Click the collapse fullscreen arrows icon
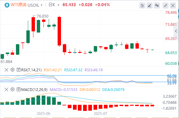Screen dimensions: 179x118 click(x=166, y=6)
